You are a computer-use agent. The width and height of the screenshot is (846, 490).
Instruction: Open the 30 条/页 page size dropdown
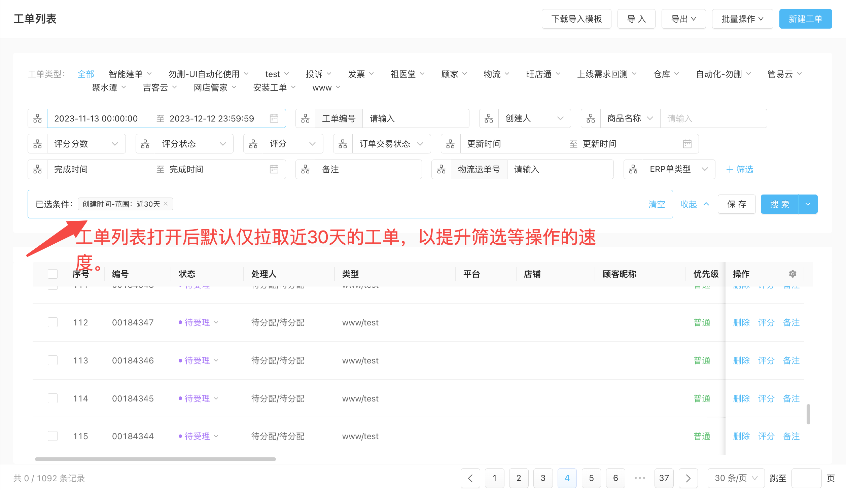pyautogui.click(x=736, y=478)
